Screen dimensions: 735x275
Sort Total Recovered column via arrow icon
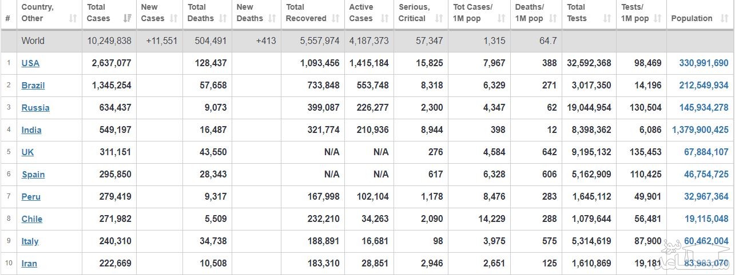tap(335, 19)
